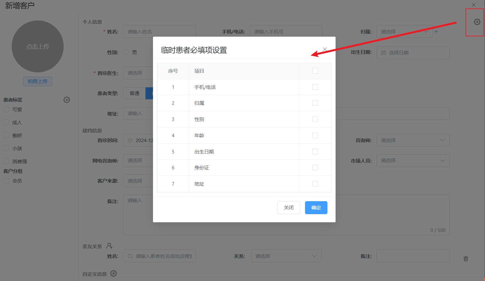The width and height of the screenshot is (485, 281).
Task: Click the 出生日期 row text in table
Action: click(x=204, y=152)
